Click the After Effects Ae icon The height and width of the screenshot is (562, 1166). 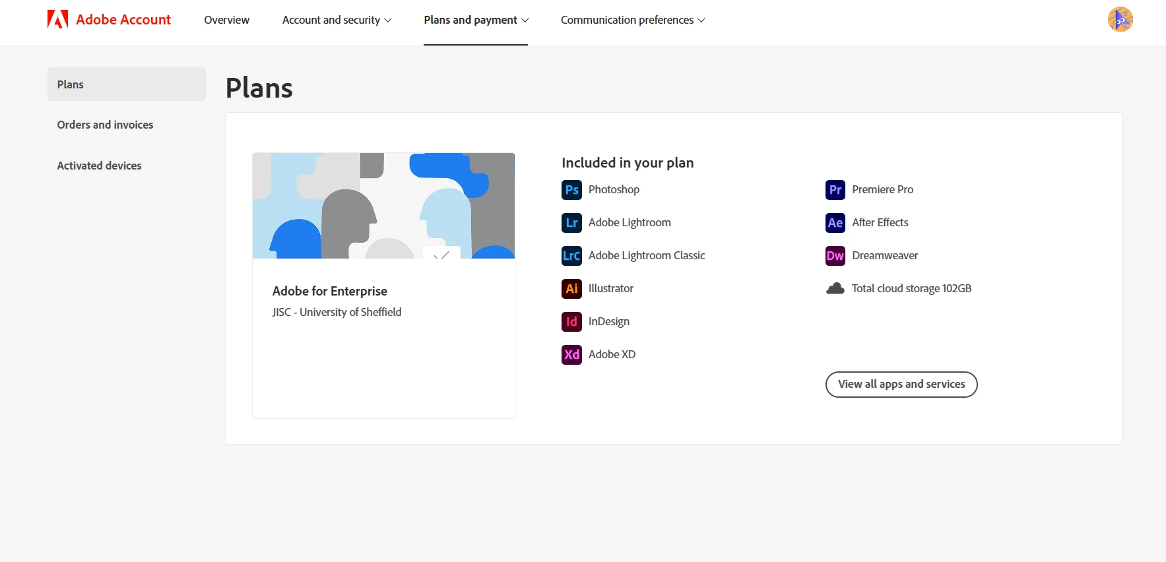pyautogui.click(x=835, y=223)
